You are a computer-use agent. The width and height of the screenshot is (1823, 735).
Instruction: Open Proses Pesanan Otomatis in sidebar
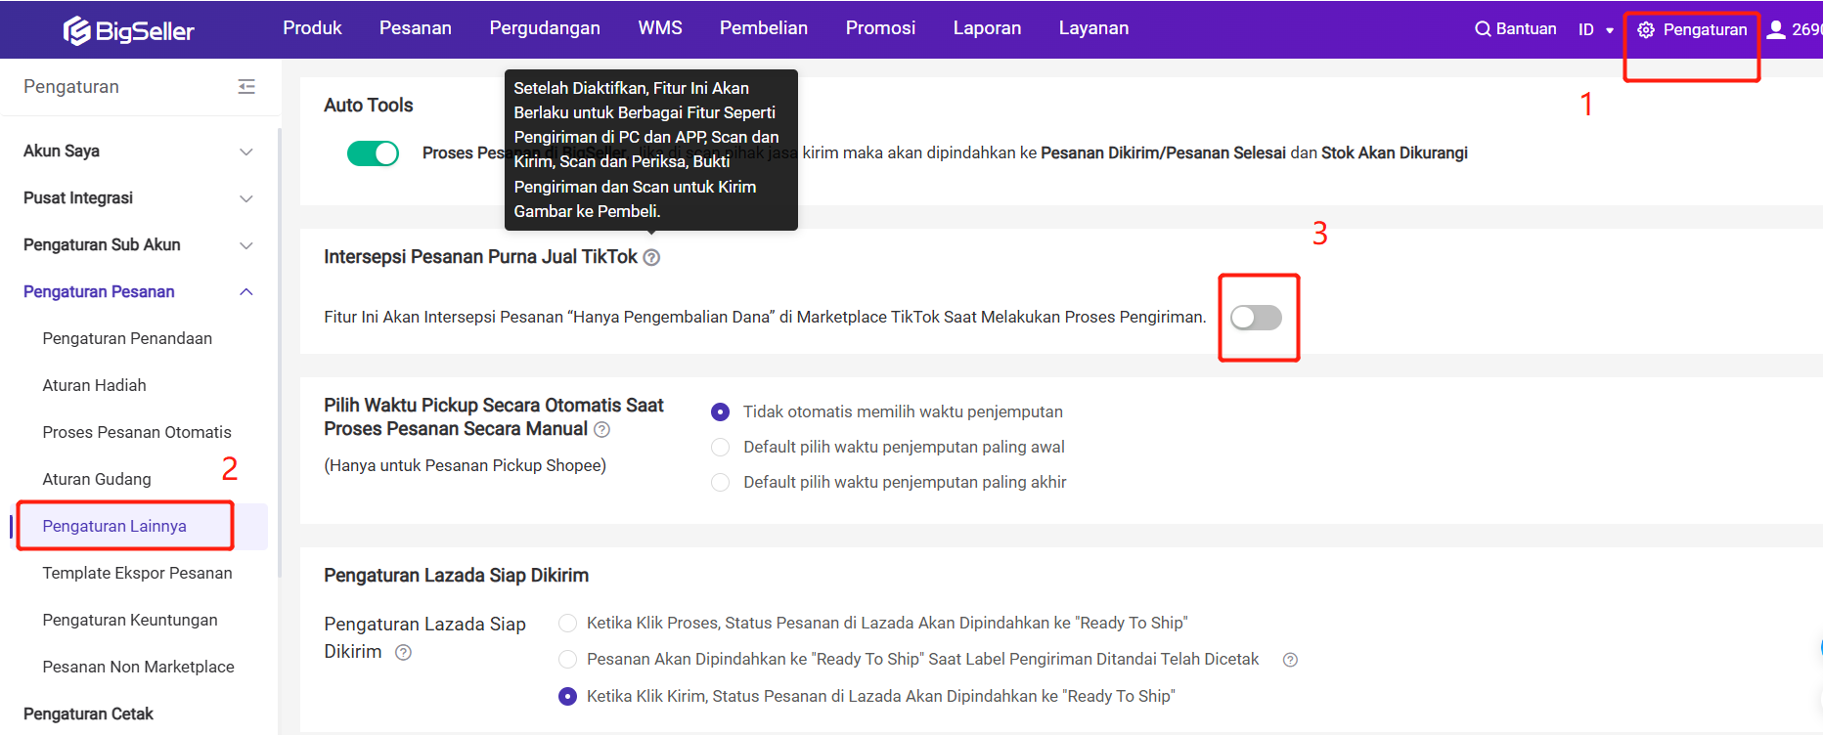tap(137, 433)
